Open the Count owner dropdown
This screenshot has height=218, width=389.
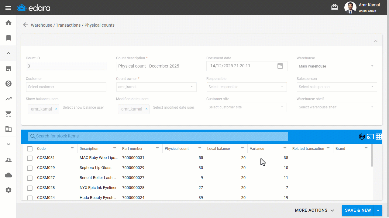[x=156, y=87]
